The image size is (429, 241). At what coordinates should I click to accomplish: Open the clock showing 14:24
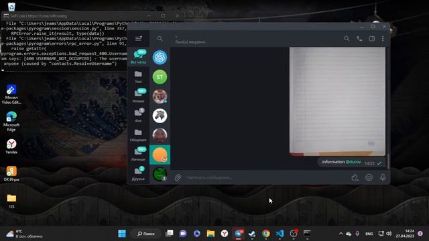(x=405, y=234)
